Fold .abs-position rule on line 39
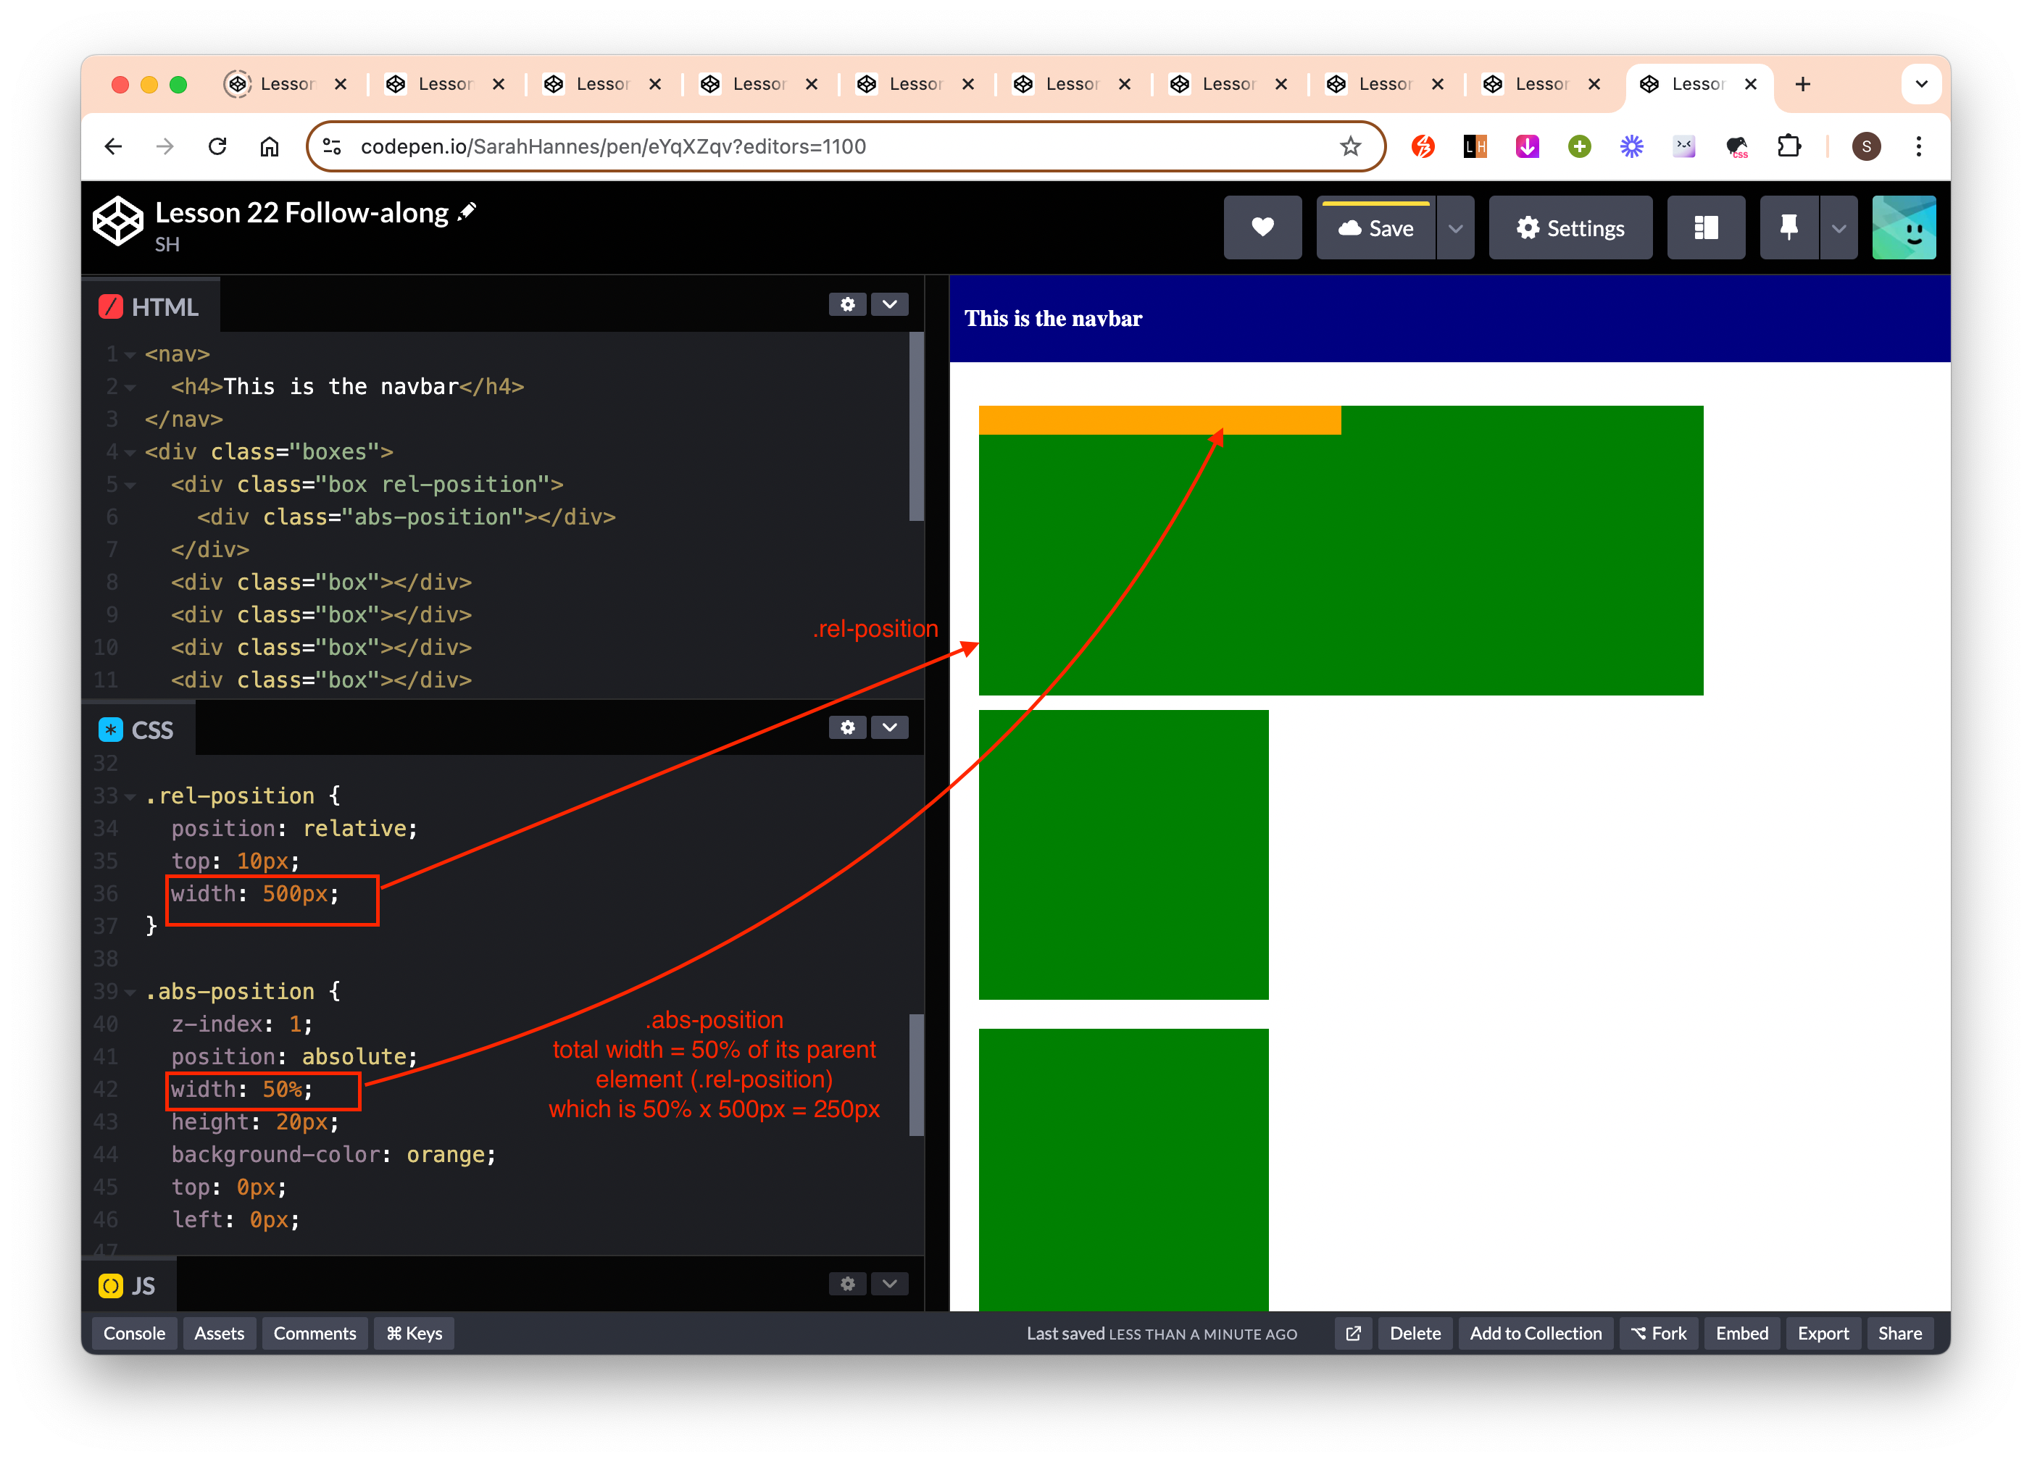The width and height of the screenshot is (2032, 1462). pos(131,992)
